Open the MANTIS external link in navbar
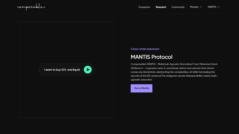The image size is (239, 134). click(x=213, y=7)
